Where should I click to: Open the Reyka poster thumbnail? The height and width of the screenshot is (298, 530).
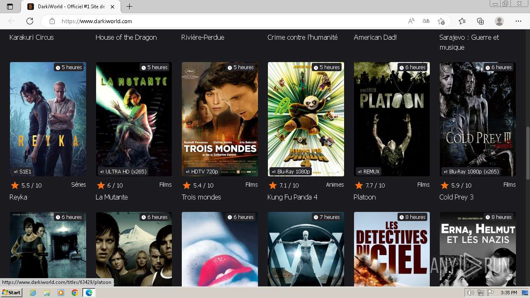point(48,119)
